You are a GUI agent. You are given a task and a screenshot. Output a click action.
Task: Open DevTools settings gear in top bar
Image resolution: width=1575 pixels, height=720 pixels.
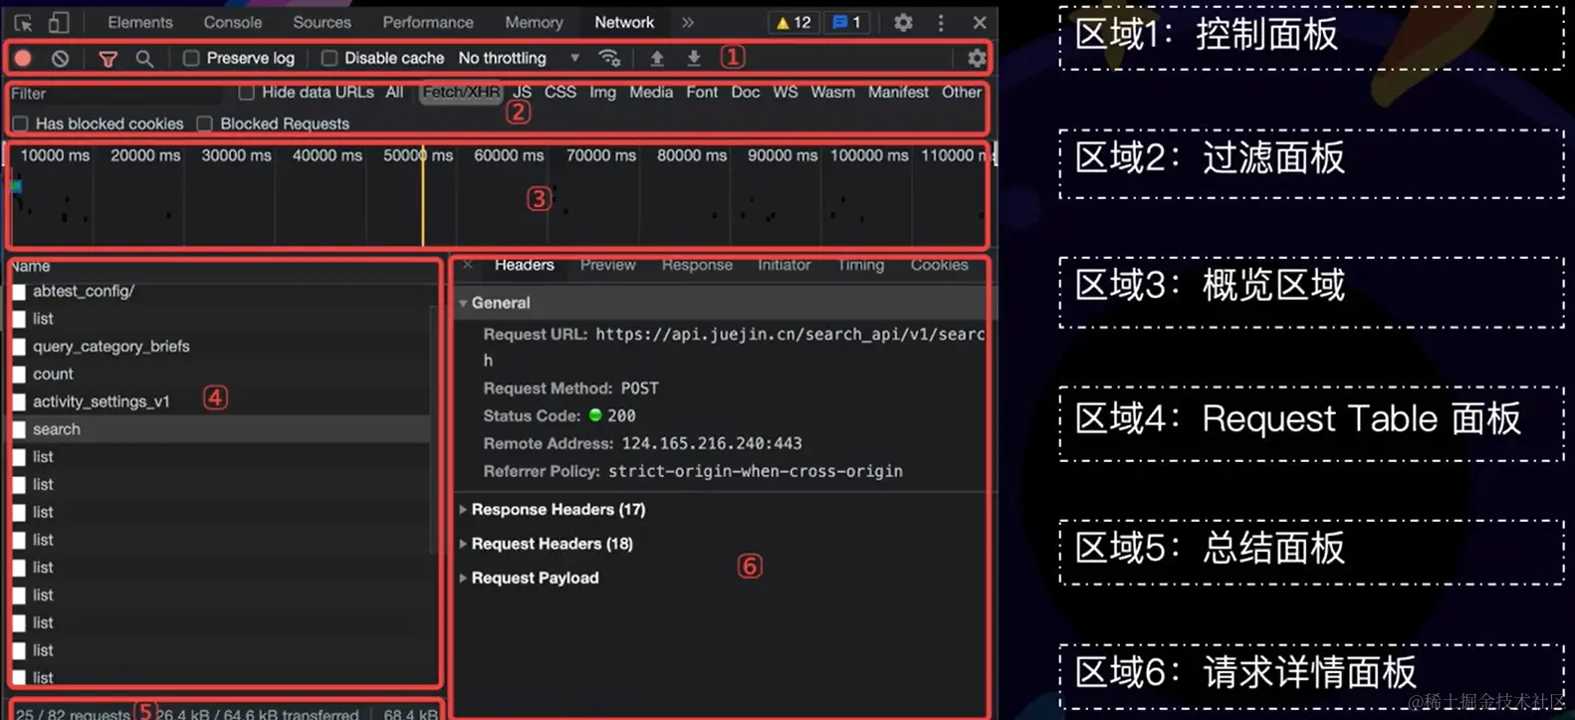tap(903, 22)
